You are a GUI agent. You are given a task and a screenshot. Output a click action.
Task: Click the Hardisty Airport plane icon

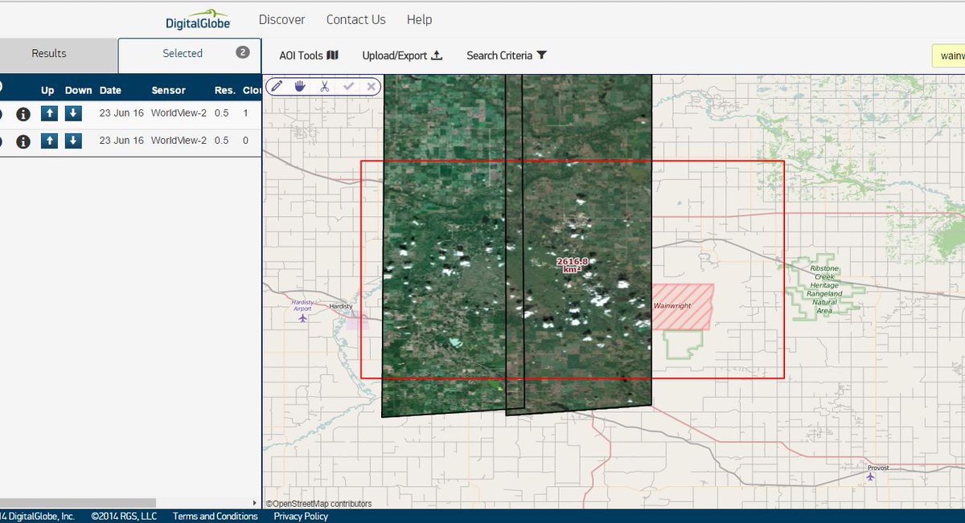[303, 317]
